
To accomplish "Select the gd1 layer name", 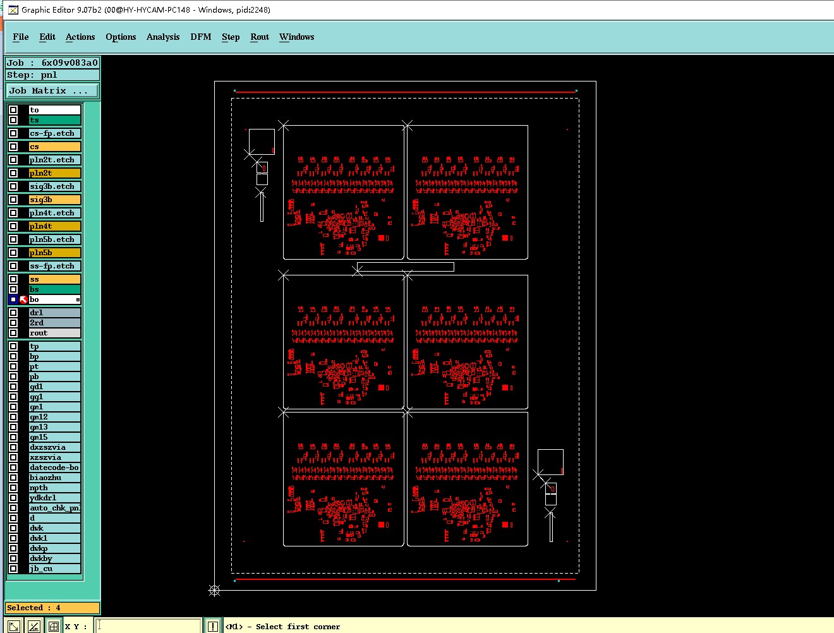I will pyautogui.click(x=55, y=387).
